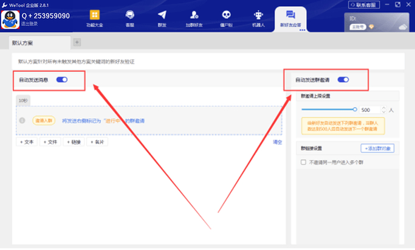Viewport: 415px width, 250px height.
Task: Click the group invite limit slider handle
Action: click(355, 109)
